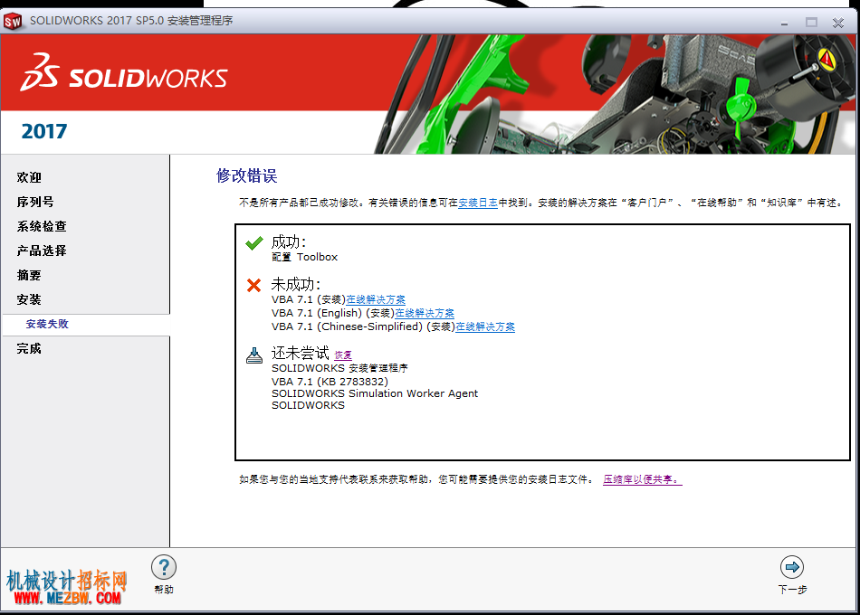Click the 配置 Toolbox success entry
This screenshot has height=615, width=860.
[304, 257]
